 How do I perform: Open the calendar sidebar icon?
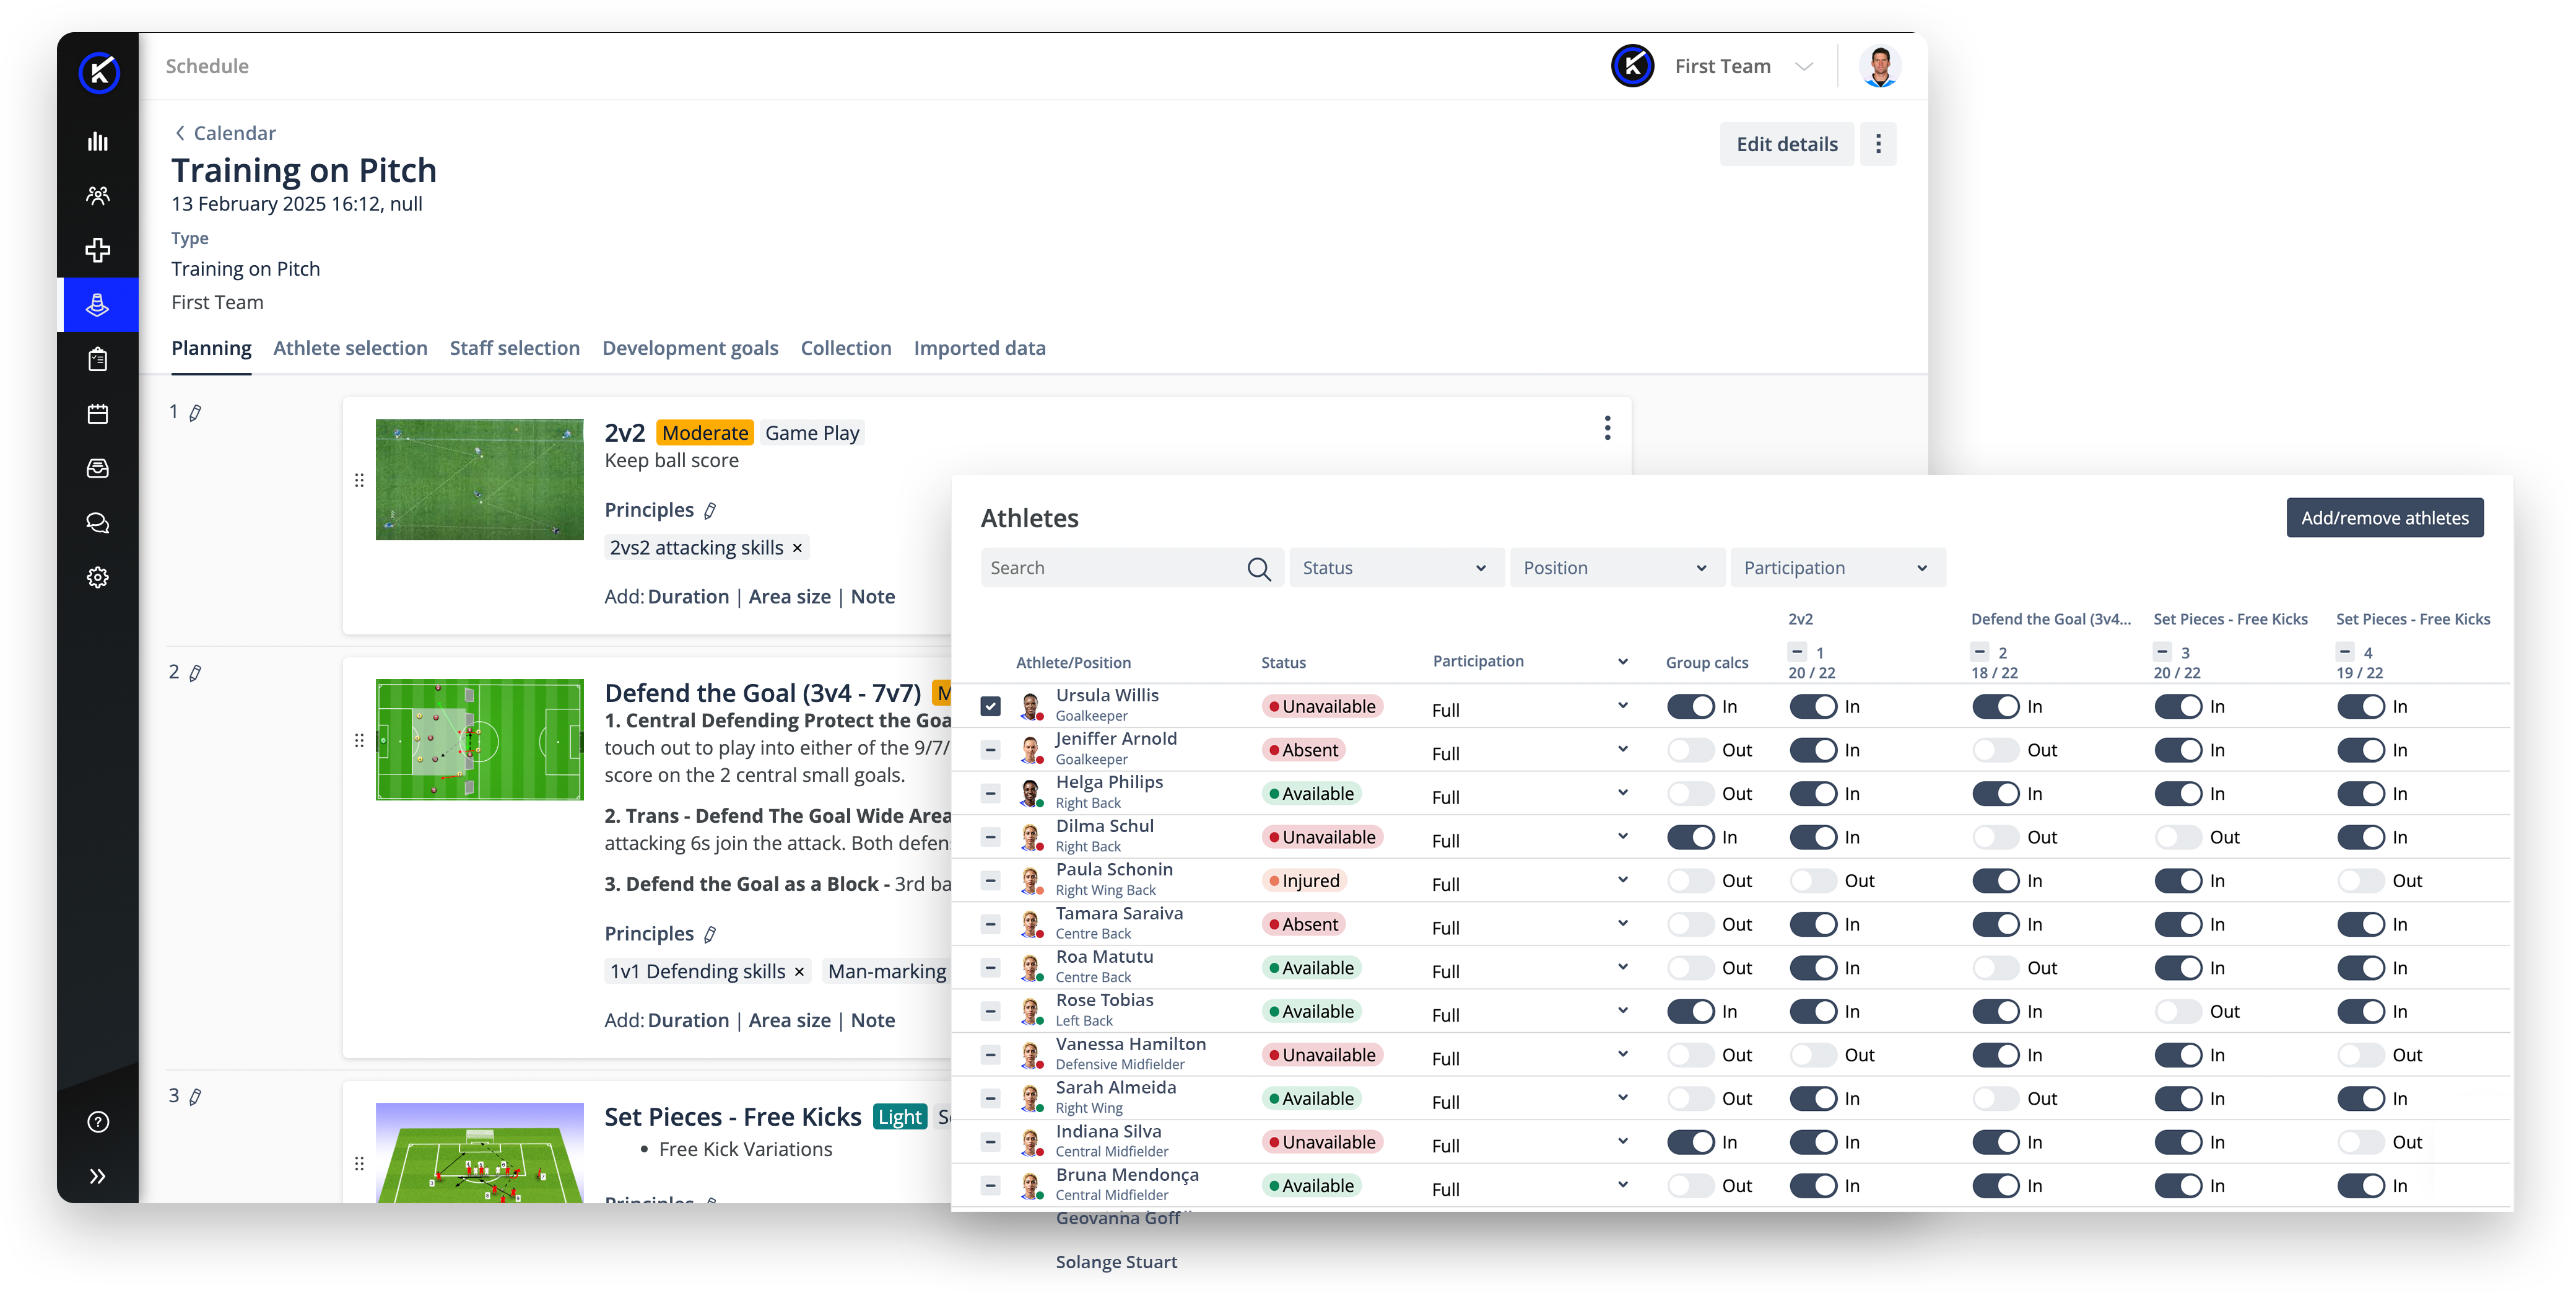[97, 413]
